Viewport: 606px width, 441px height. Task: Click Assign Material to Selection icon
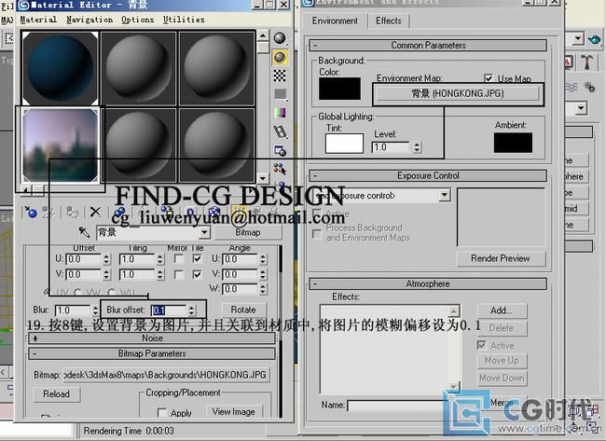click(73, 212)
